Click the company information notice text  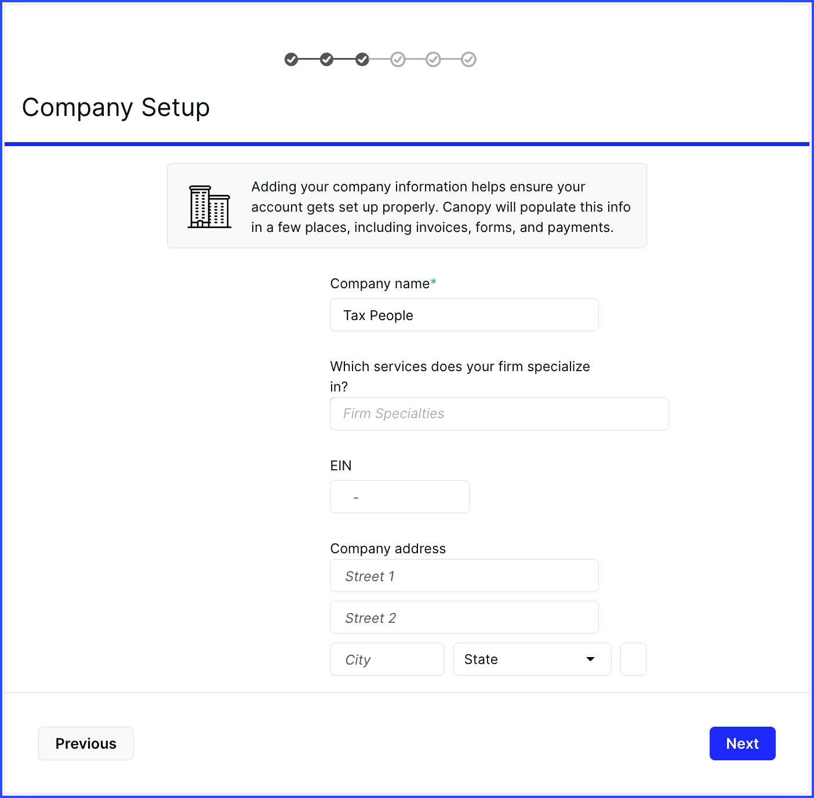coord(441,207)
